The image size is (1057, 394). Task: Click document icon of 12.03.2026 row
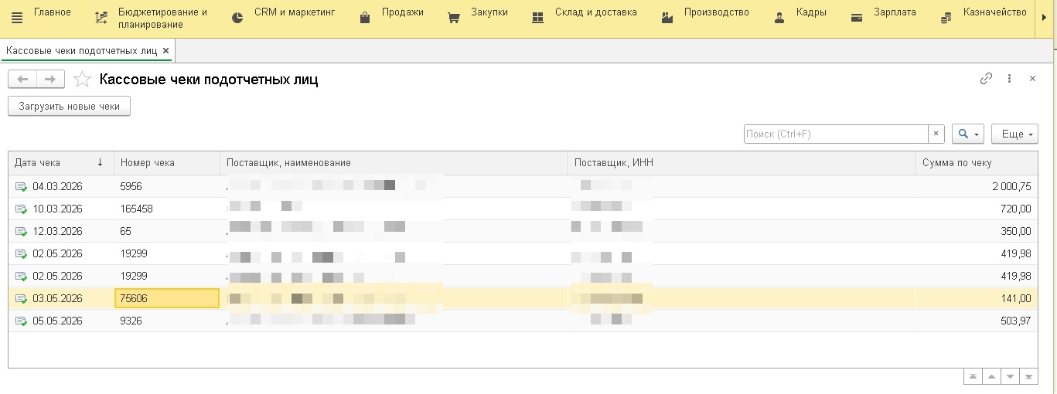click(21, 231)
